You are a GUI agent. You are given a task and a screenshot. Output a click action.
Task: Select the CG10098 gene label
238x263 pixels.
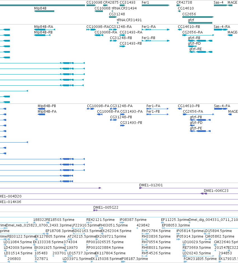(x=94, y=2)
